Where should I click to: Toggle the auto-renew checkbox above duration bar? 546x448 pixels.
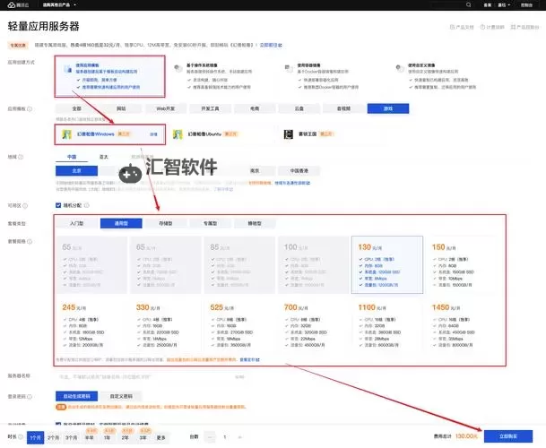(x=58, y=424)
